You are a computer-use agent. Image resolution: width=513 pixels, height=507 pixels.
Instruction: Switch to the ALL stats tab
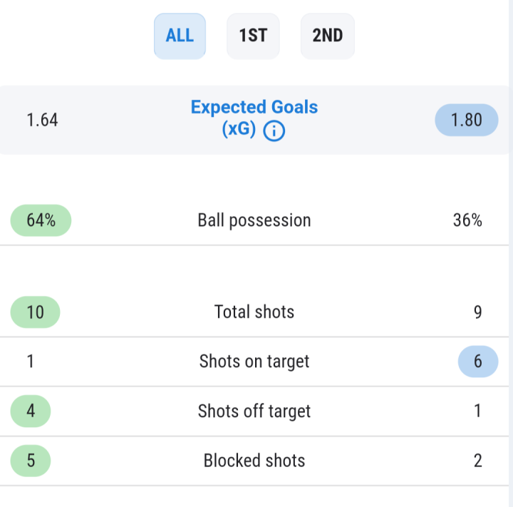[180, 36]
